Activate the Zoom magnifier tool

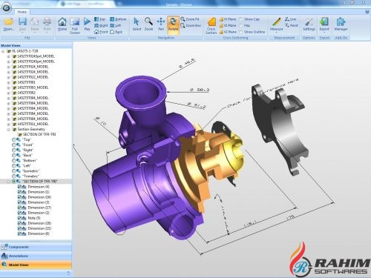click(x=148, y=24)
